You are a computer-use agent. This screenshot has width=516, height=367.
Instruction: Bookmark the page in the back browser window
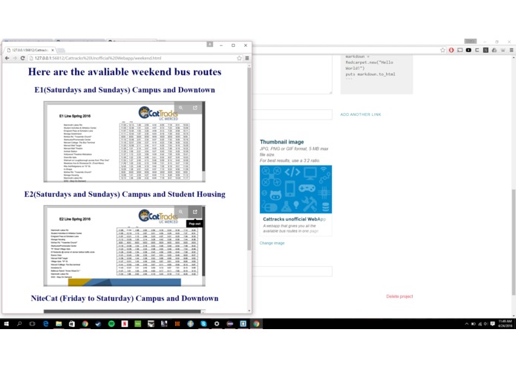442,50
